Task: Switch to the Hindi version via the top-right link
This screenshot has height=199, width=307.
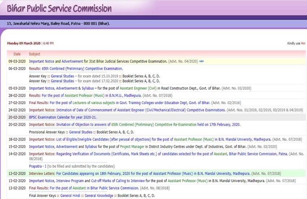Action: pyautogui.click(x=303, y=43)
